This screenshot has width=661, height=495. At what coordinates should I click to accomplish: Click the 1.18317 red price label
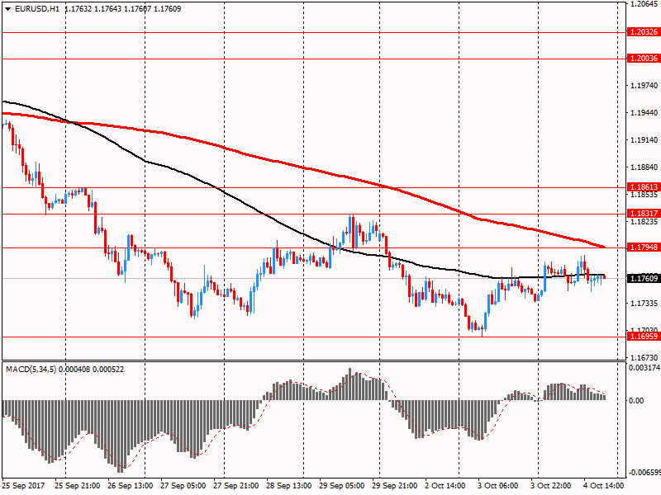(x=644, y=214)
